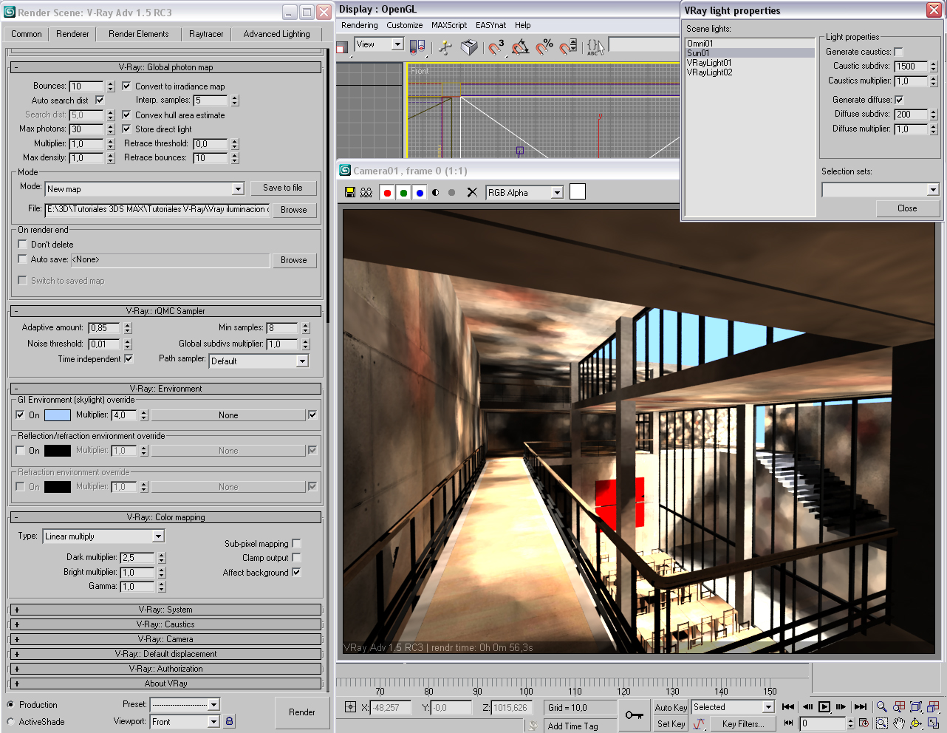Go to end of animation

coord(861,707)
